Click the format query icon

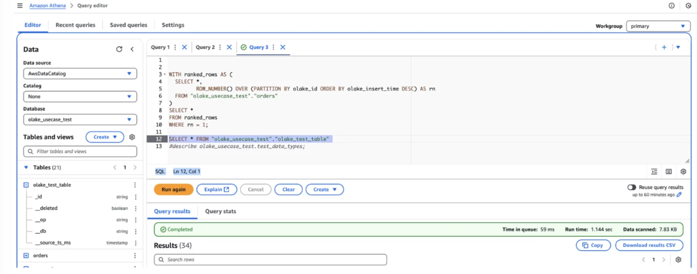tap(654, 171)
